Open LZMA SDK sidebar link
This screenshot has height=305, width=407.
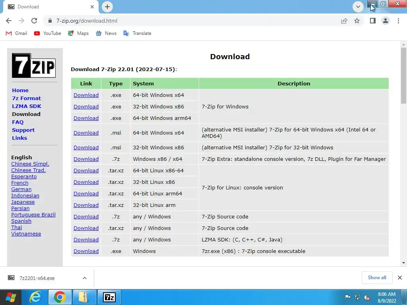27,106
